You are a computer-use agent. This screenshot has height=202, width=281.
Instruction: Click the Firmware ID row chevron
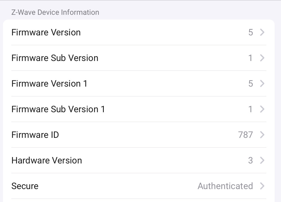click(262, 135)
